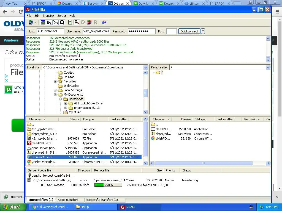Select remote root folder icon

158,73
